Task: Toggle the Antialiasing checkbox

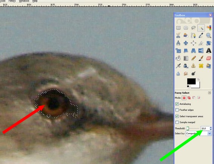Action: [177, 104]
